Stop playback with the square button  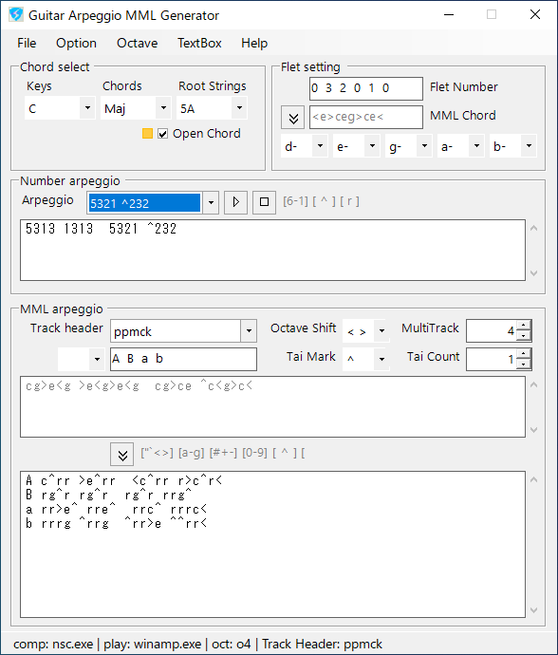[x=264, y=202]
